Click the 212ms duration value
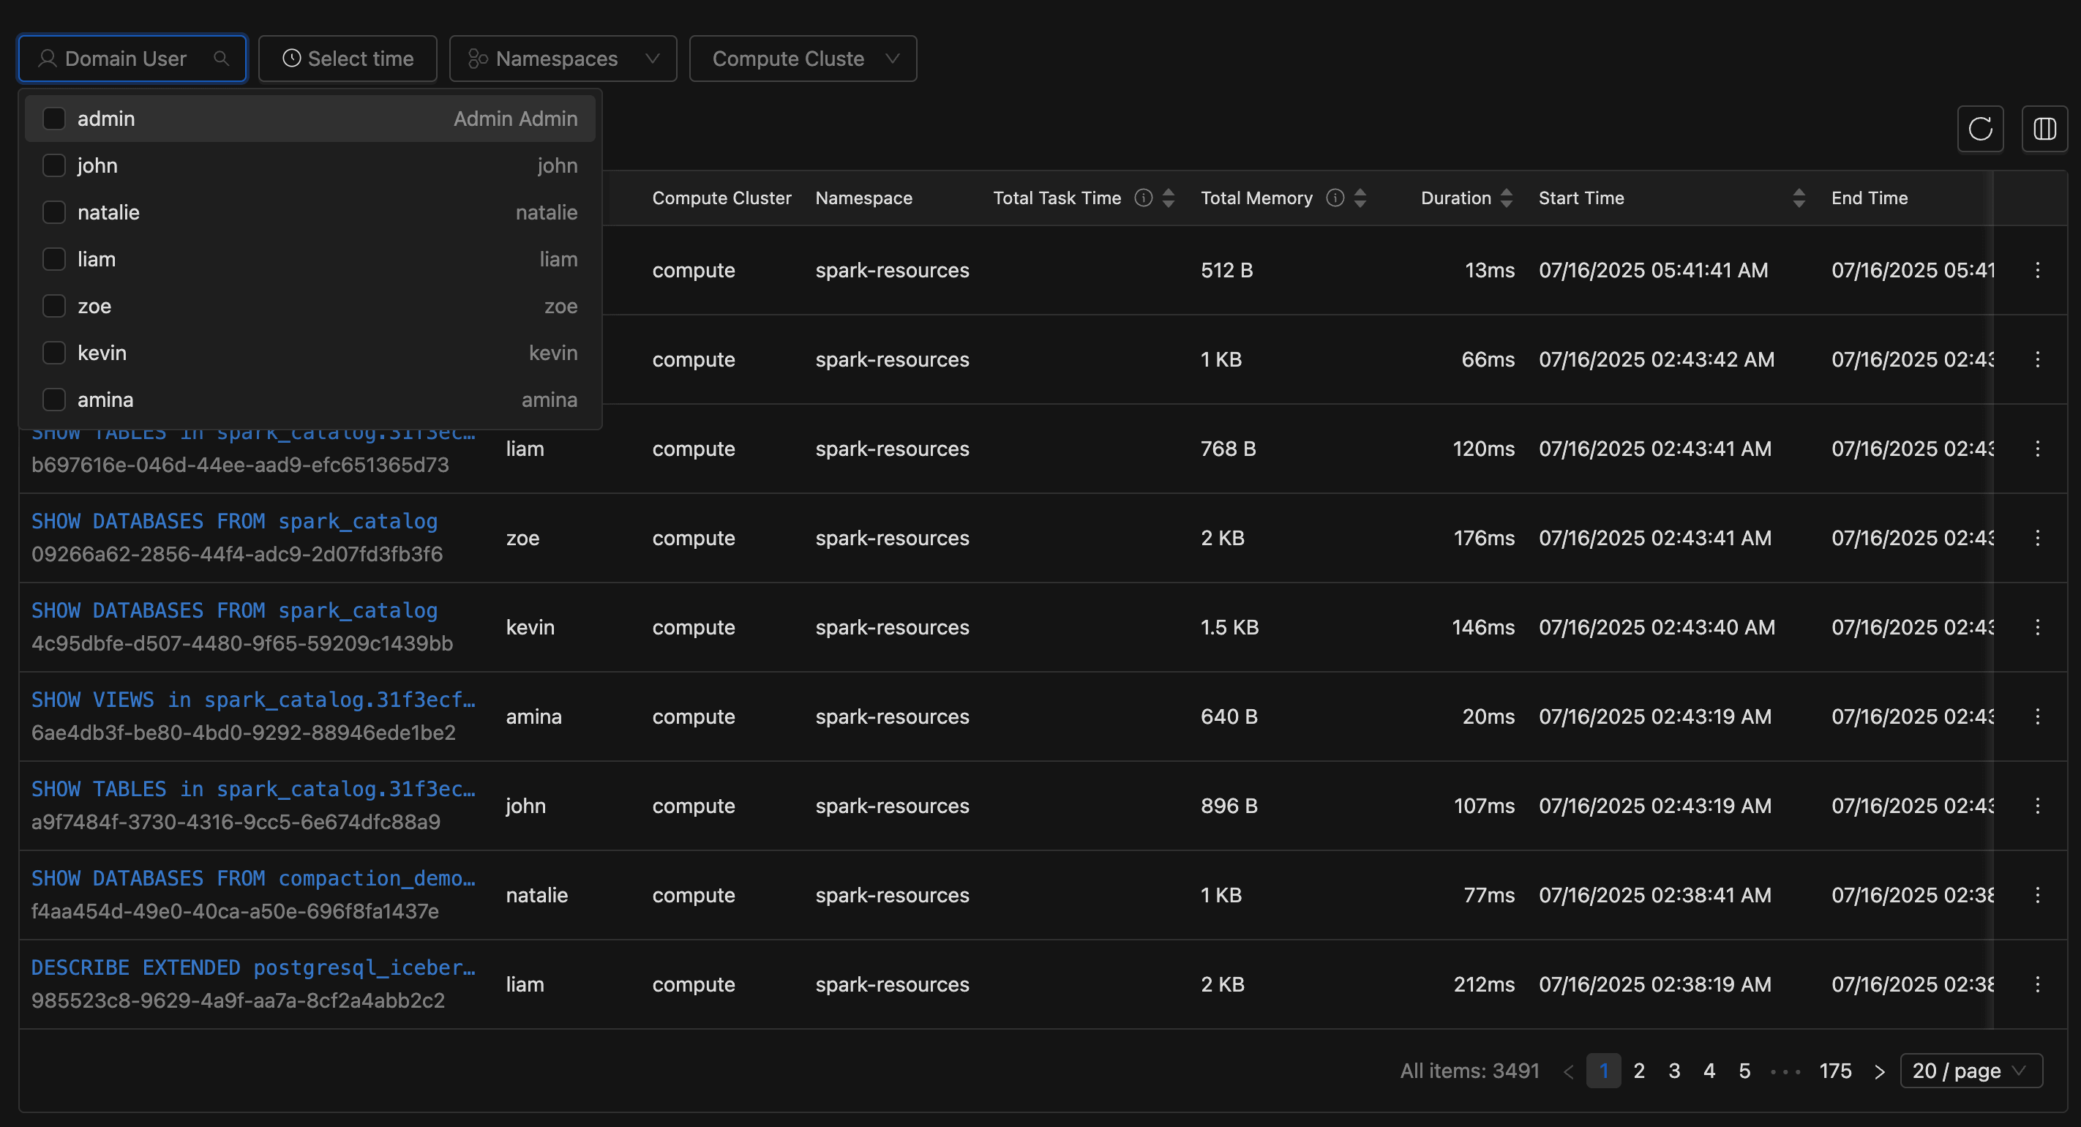The height and width of the screenshot is (1127, 2081). [1484, 984]
